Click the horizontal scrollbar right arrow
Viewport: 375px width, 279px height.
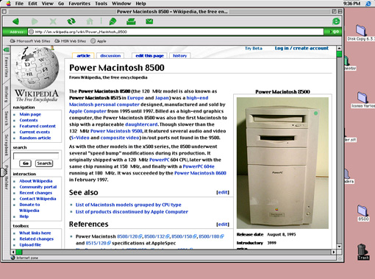click(x=334, y=252)
